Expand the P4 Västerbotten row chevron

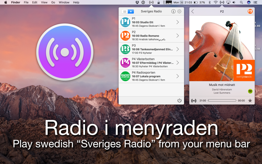pyautogui.click(x=178, y=63)
